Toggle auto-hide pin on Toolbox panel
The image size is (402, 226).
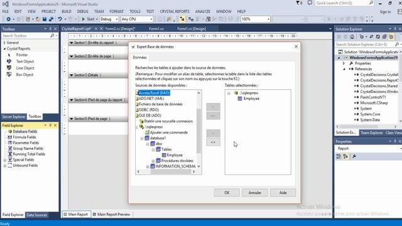click(x=50, y=29)
